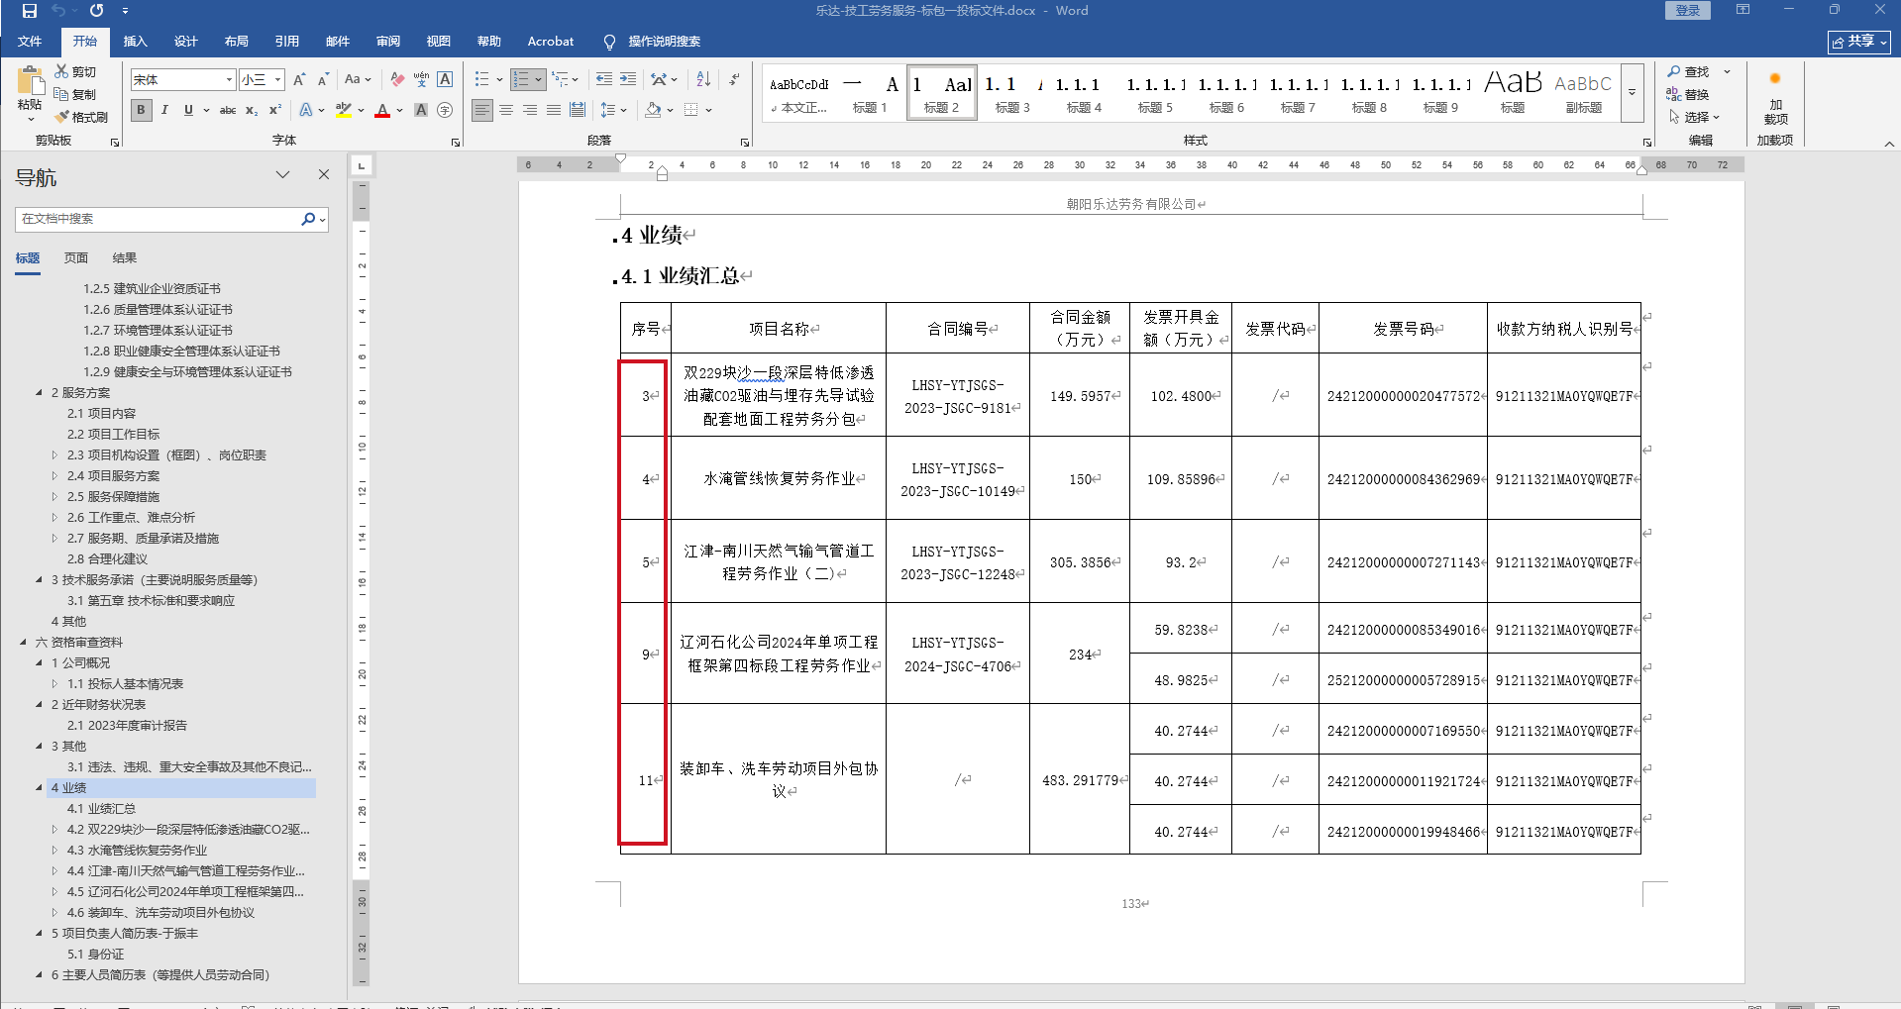Click the 共享 (Share) button
The width and height of the screenshot is (1901, 1009).
tap(1858, 42)
